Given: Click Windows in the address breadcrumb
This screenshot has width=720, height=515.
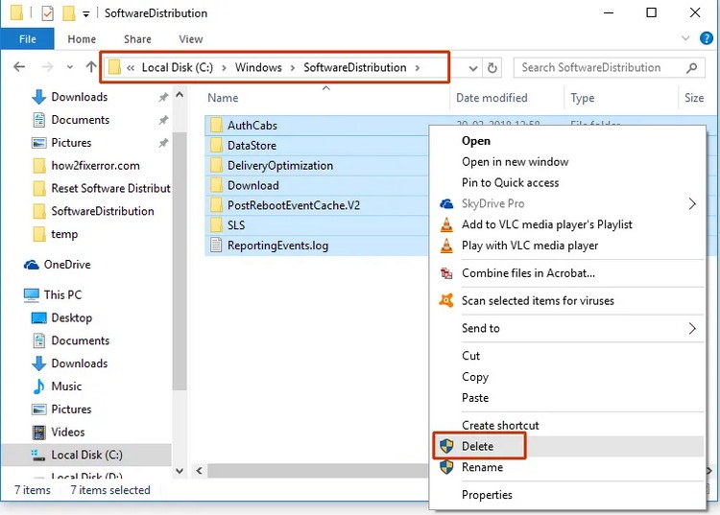Looking at the screenshot, I should (x=258, y=67).
